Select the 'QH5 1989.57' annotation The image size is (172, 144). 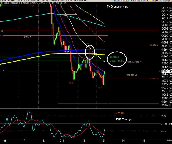114,57
